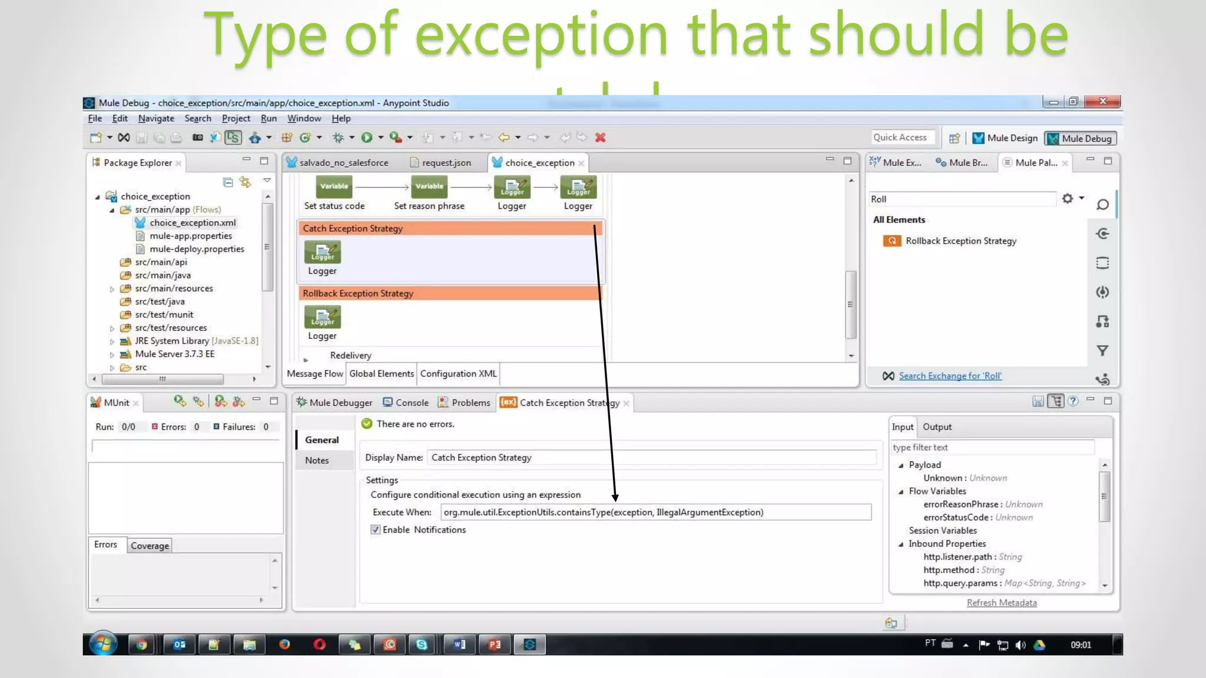Open Skype from the Windows taskbar
The image size is (1206, 678).
click(x=422, y=644)
